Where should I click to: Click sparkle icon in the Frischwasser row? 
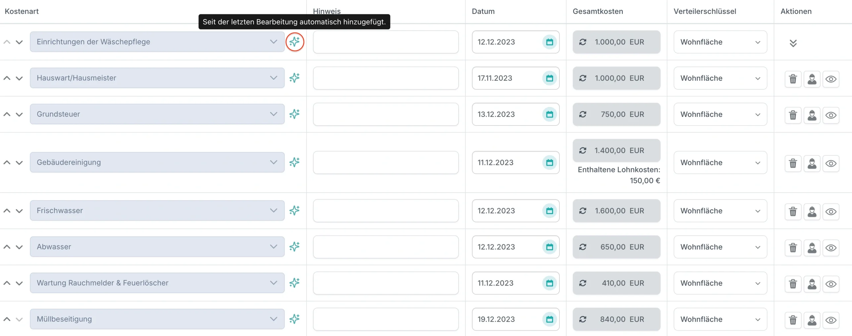[295, 210]
